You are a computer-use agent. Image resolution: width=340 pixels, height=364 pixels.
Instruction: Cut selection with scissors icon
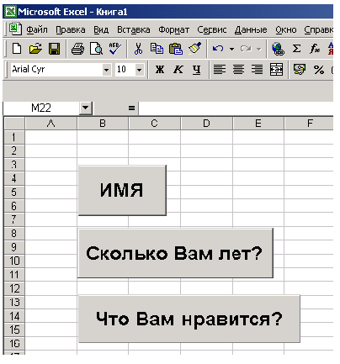click(x=138, y=49)
